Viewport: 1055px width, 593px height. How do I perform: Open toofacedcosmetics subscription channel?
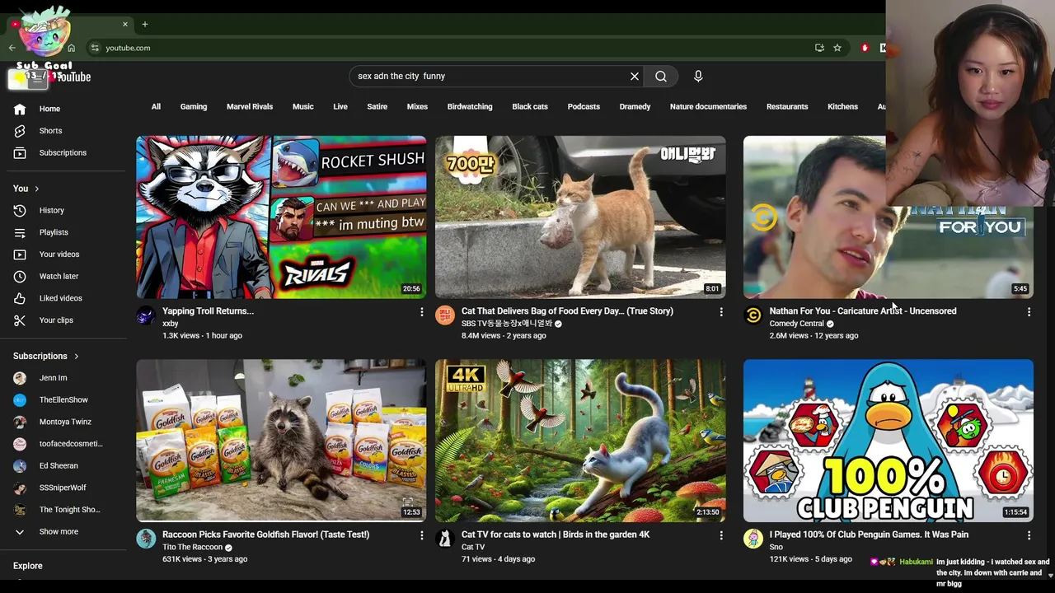point(70,444)
